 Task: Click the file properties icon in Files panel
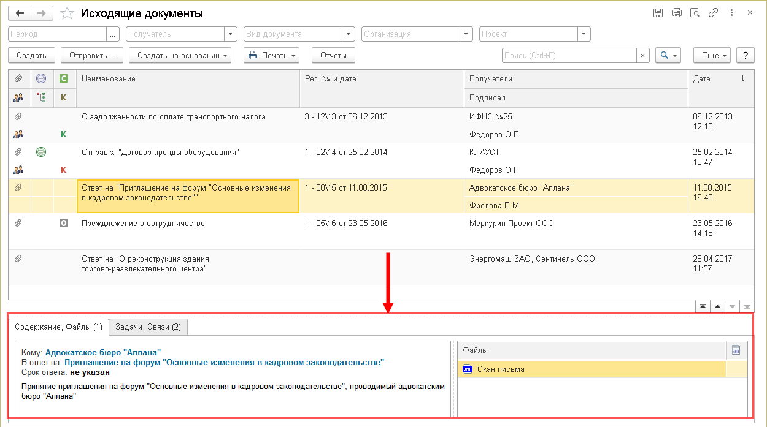(x=736, y=350)
